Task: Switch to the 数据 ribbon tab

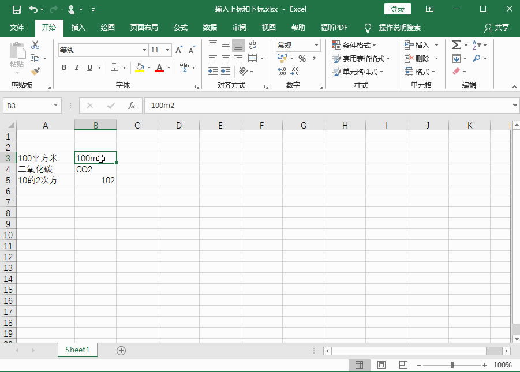Action: tap(210, 28)
